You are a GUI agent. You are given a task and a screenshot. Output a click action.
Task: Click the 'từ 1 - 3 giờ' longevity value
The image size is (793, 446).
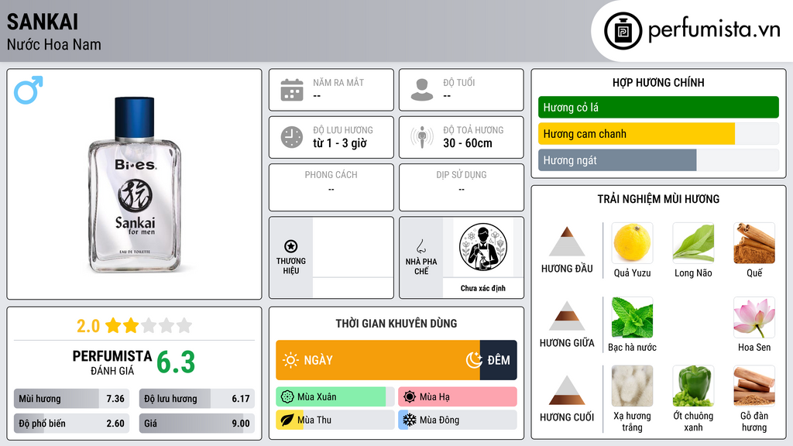340,143
